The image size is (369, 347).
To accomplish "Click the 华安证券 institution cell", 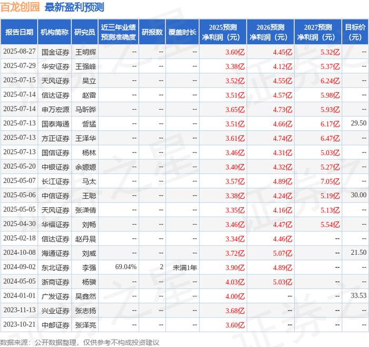I will (x=55, y=66).
